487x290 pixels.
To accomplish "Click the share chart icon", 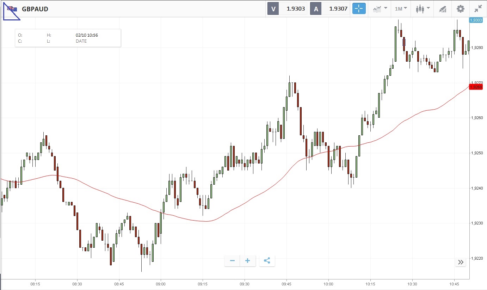I will pyautogui.click(x=267, y=261).
